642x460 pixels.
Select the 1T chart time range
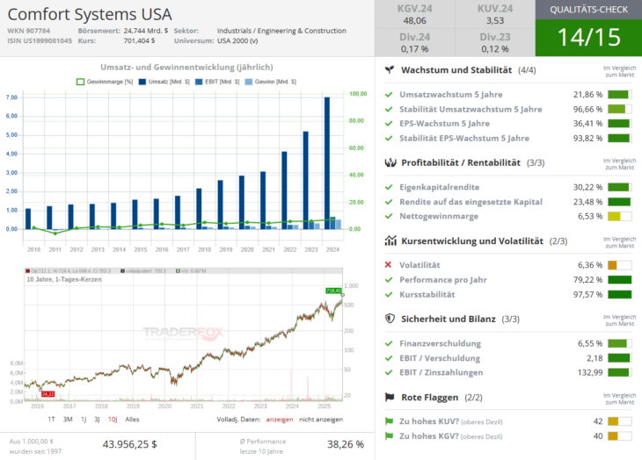[x=51, y=419]
